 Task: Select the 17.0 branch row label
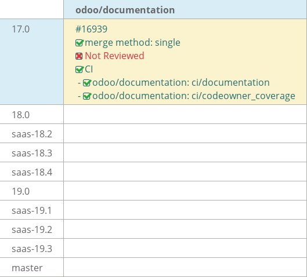[x=21, y=30]
